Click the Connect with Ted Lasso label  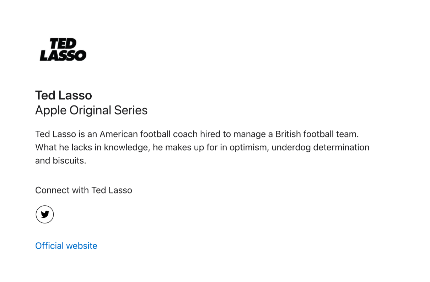[84, 190]
